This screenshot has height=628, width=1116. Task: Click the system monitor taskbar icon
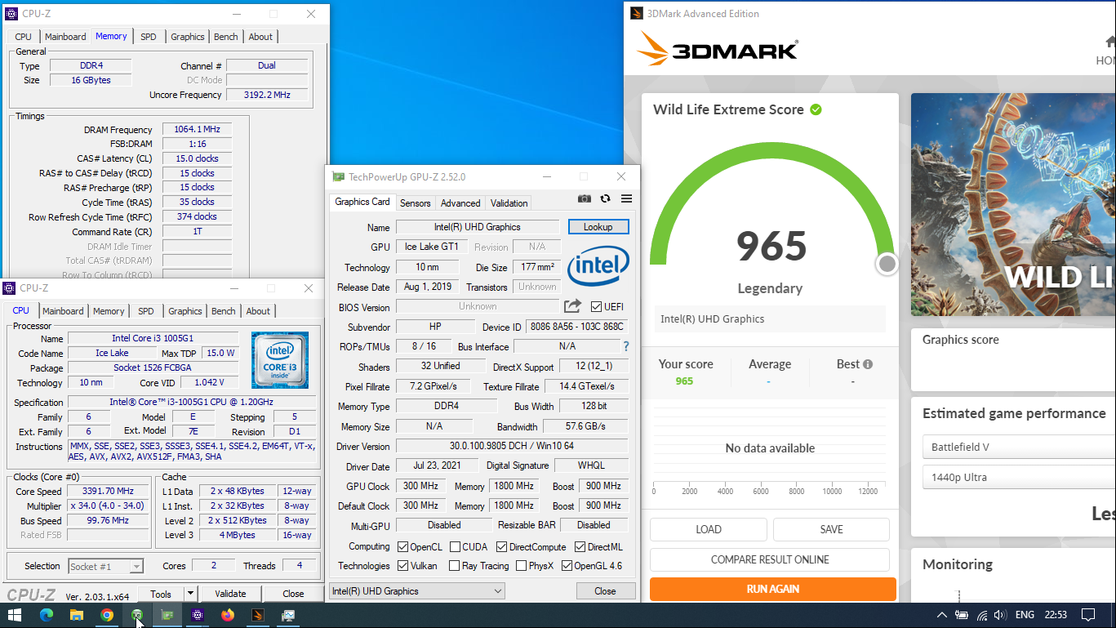tap(288, 615)
